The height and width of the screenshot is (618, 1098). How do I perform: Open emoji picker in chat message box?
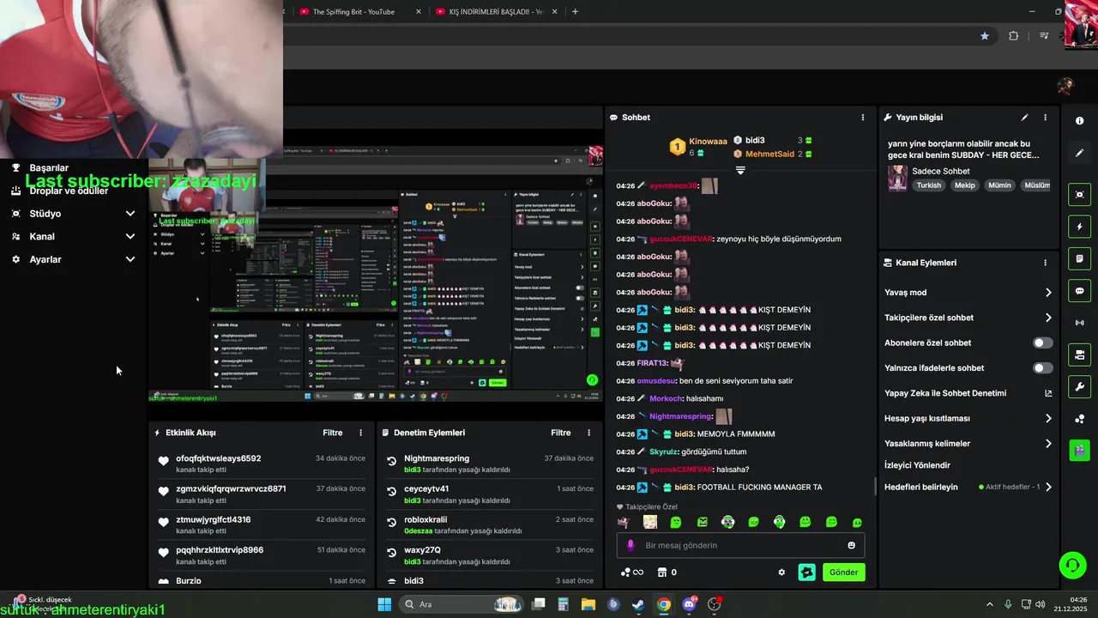[851, 545]
